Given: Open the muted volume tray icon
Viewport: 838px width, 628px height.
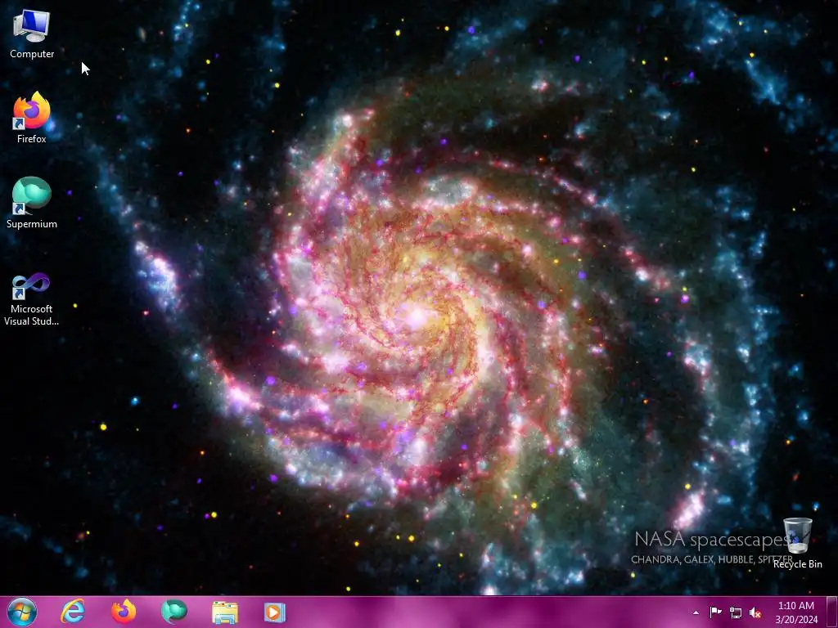Looking at the screenshot, I should [755, 612].
